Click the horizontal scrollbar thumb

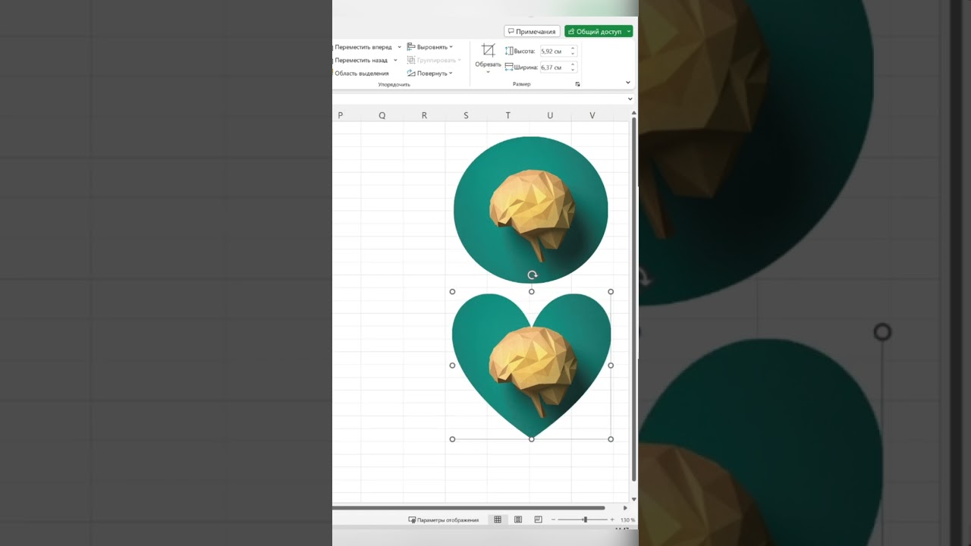(x=469, y=508)
